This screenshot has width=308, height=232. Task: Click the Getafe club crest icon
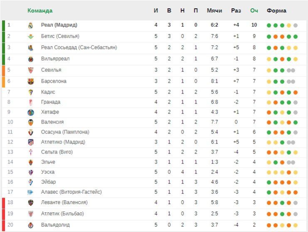point(31,113)
